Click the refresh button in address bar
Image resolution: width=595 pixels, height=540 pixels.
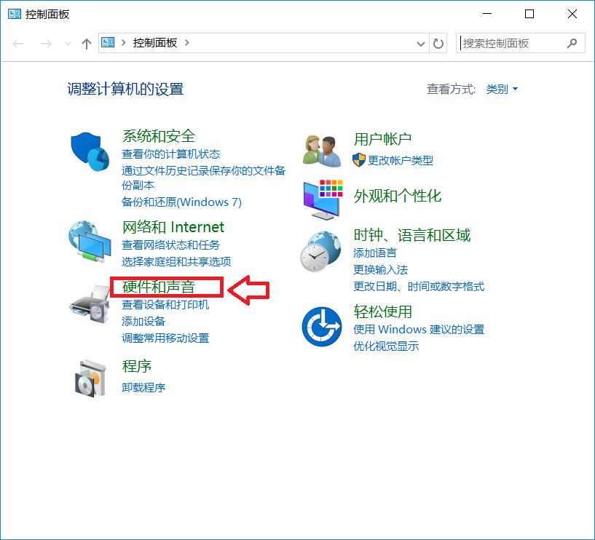point(438,43)
